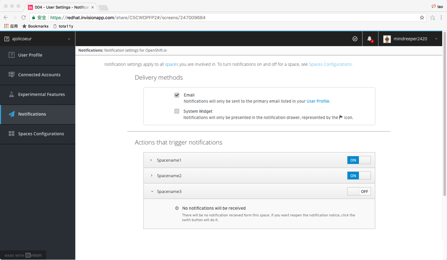Expand the Spacename1 row
Screen dimensions: 447x260
(x=151, y=160)
